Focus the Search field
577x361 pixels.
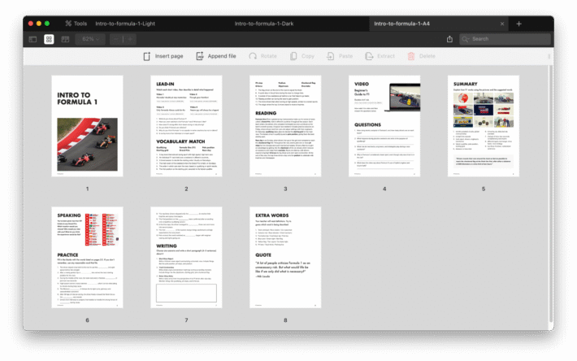pyautogui.click(x=505, y=39)
